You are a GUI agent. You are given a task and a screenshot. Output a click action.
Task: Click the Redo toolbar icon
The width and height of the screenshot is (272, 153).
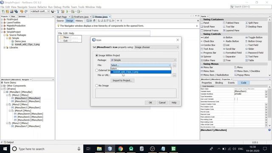coord(26,11)
